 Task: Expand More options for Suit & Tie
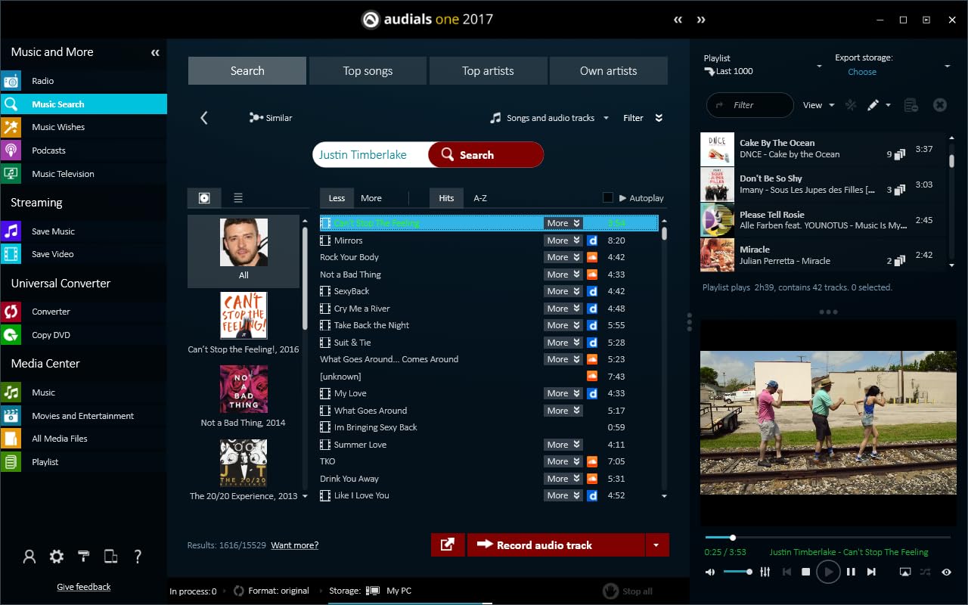point(563,343)
